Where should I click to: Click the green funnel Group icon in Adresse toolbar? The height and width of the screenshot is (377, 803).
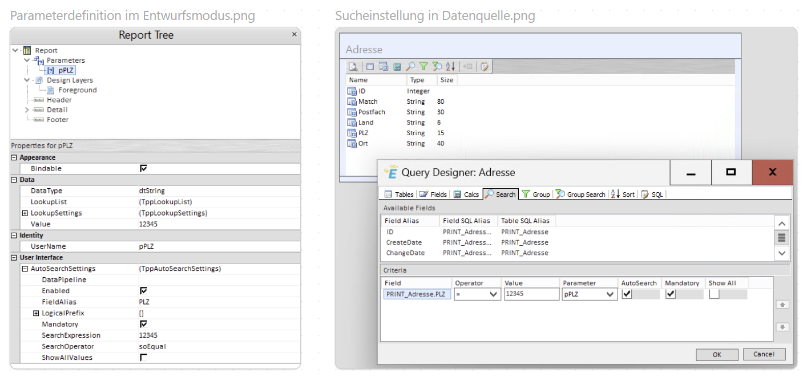coord(423,67)
